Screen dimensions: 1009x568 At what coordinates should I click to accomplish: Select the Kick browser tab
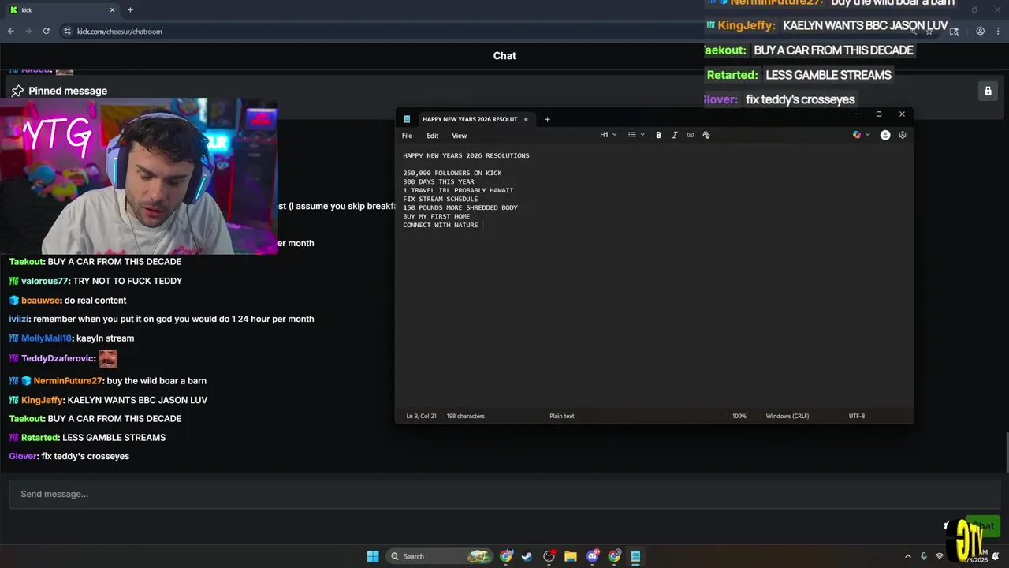point(61,10)
